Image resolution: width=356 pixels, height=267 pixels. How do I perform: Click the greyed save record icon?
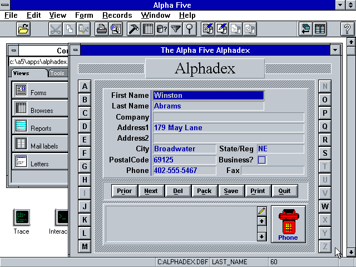(x=236, y=29)
